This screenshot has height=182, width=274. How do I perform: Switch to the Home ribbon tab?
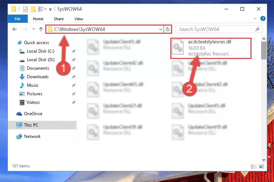coord(38,19)
